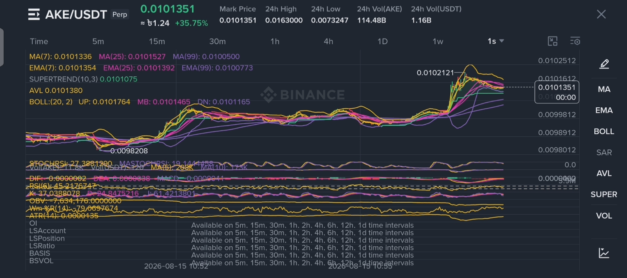Click the 0.0098208 low price marker
Screen dimensions: 627x278
(x=129, y=151)
